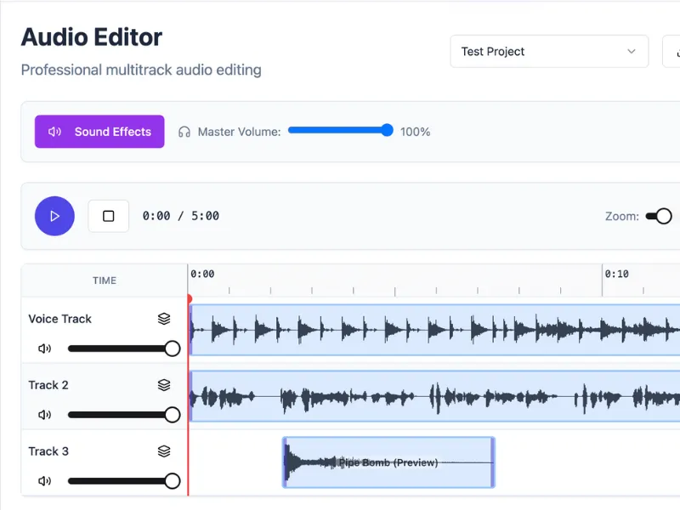
Task: Click the red playhead marker at 0:00
Action: [x=189, y=299]
